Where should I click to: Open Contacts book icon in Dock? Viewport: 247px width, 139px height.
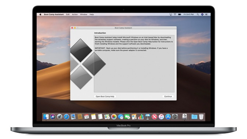(80, 117)
